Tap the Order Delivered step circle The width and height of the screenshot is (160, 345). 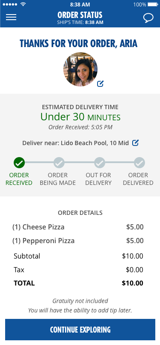point(139,163)
